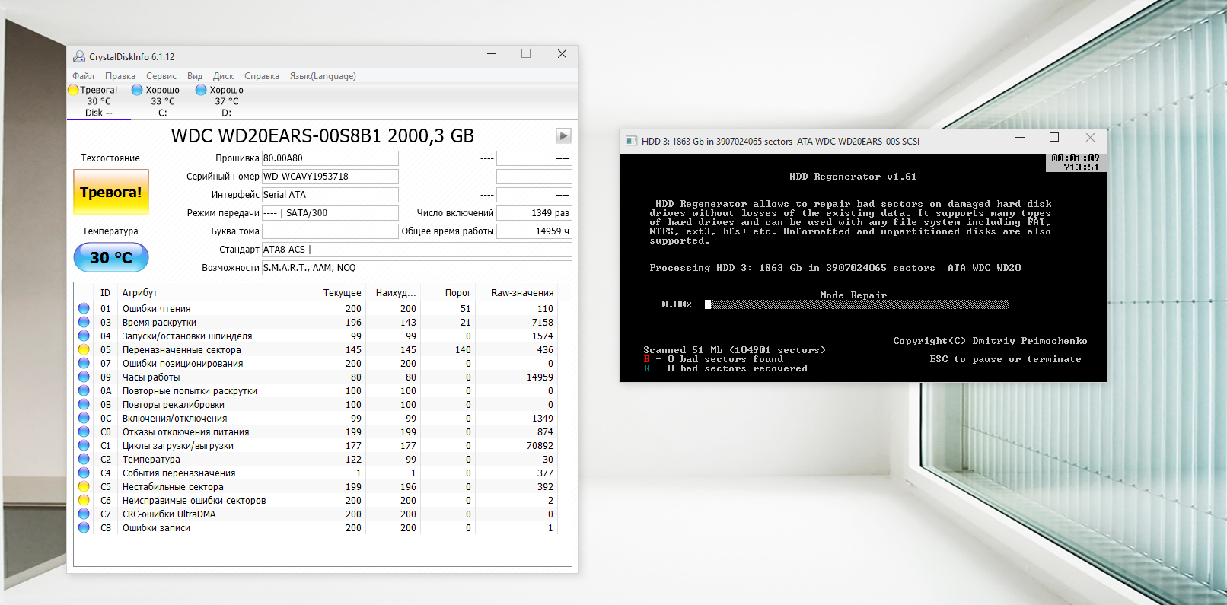Image resolution: width=1227 pixels, height=605 pixels.
Task: Click the serial number field WD-WCAVY1953718
Action: point(330,177)
